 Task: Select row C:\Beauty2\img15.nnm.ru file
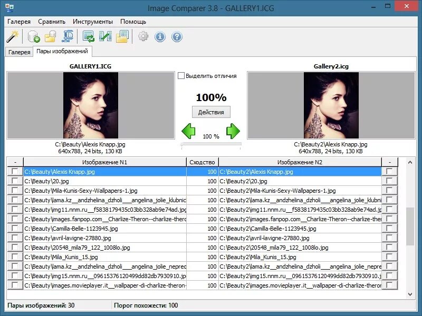tap(300, 276)
